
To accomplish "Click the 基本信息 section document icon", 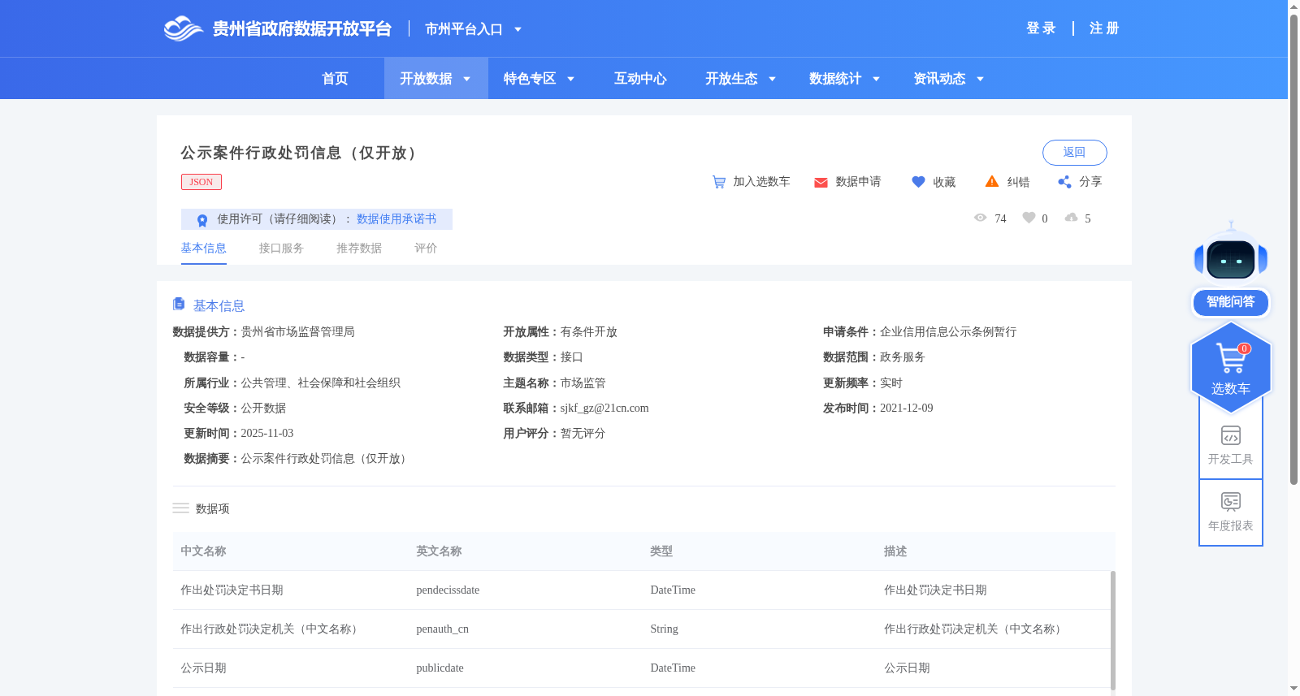I will coord(179,304).
